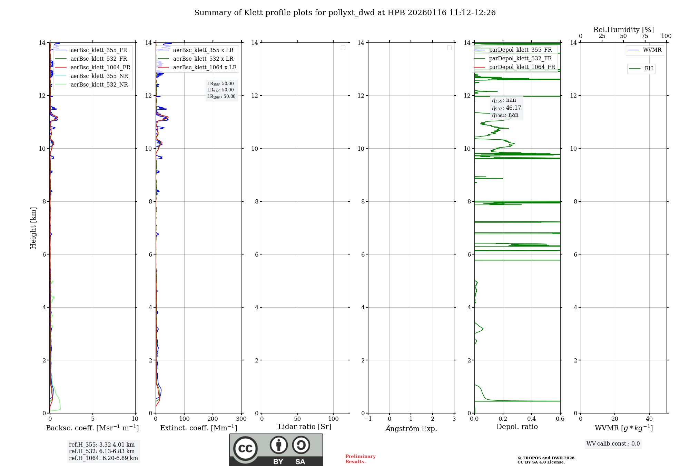
Task: Click the blue WVMR legend line marker
Action: (x=633, y=50)
